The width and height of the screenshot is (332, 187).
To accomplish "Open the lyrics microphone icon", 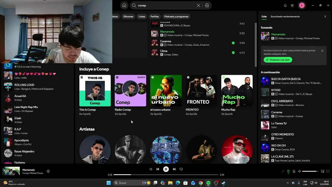I will (x=283, y=171).
